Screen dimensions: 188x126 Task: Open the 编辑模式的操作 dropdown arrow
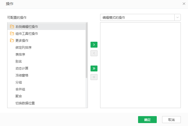(177, 18)
